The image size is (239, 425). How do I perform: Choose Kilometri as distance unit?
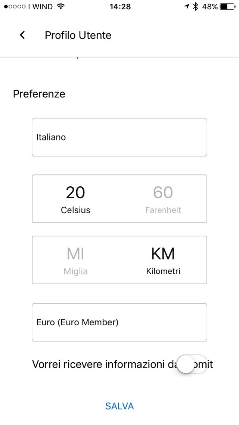(163, 260)
